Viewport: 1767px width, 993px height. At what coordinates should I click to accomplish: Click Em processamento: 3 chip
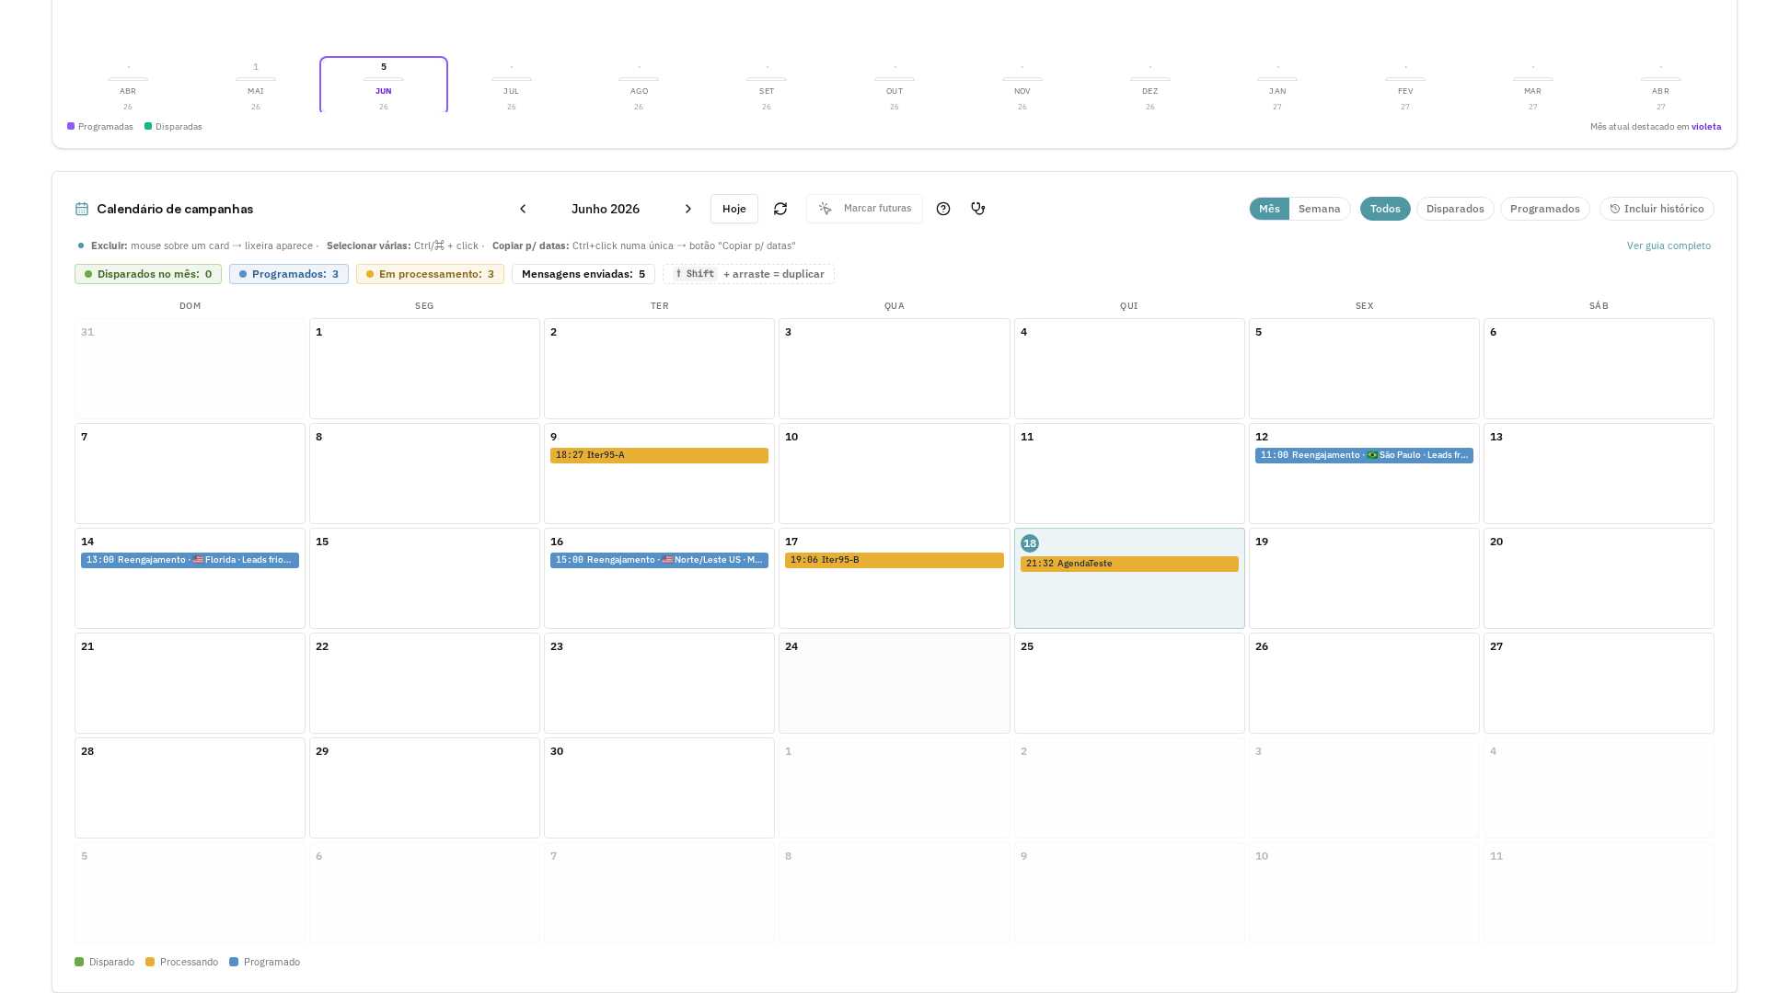(x=430, y=274)
